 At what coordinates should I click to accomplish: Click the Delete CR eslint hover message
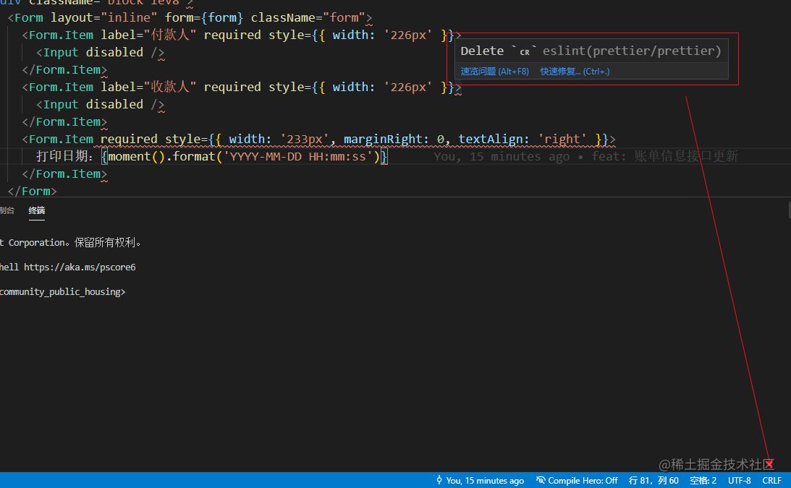pyautogui.click(x=591, y=51)
